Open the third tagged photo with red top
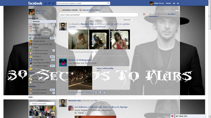 (x=120, y=39)
